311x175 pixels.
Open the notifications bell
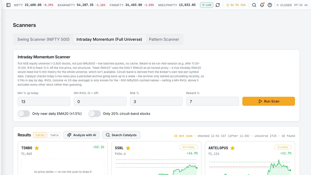pos(262,5)
